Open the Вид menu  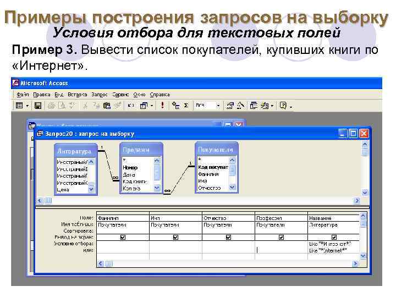[x=59, y=95]
